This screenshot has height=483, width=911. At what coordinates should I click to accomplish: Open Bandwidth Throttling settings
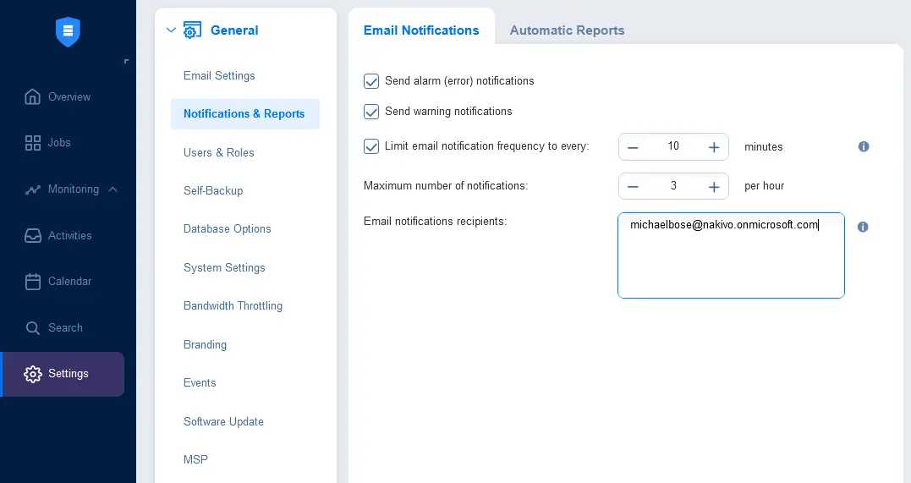click(x=233, y=305)
